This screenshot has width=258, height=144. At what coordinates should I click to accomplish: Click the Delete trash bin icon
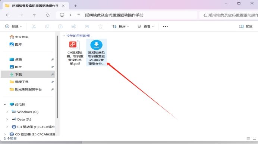click(100, 26)
